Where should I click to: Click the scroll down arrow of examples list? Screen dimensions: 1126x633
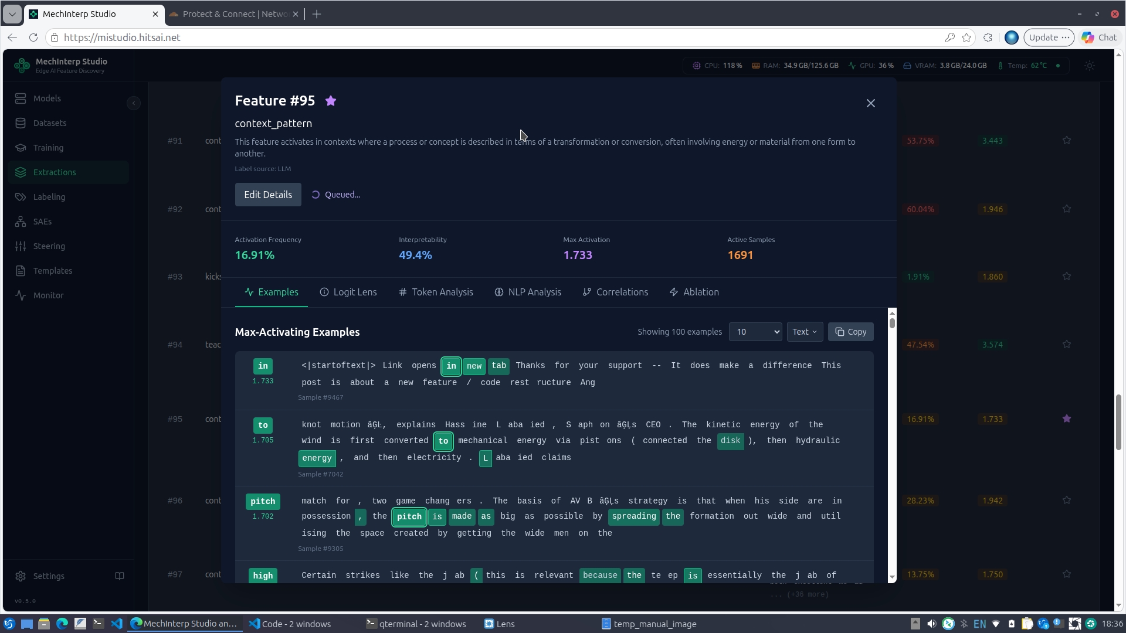tap(892, 577)
